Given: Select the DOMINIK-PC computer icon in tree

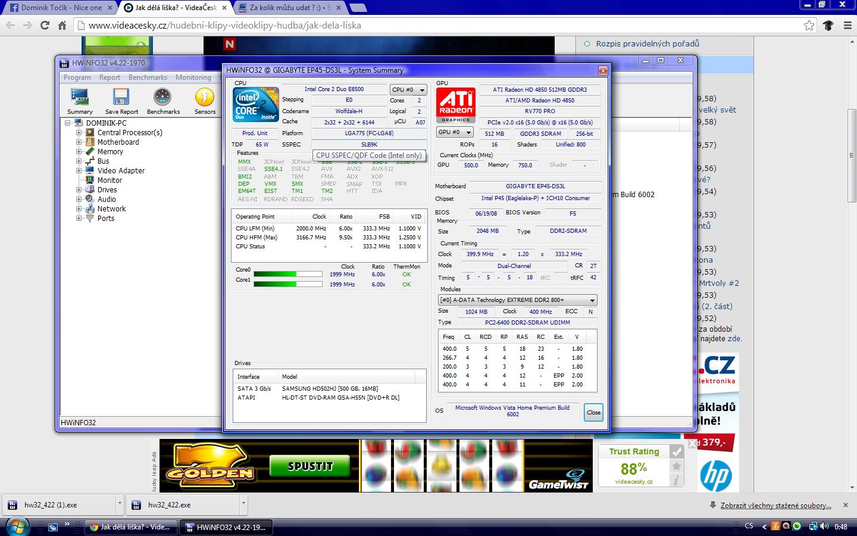Looking at the screenshot, I should pyautogui.click(x=79, y=123).
